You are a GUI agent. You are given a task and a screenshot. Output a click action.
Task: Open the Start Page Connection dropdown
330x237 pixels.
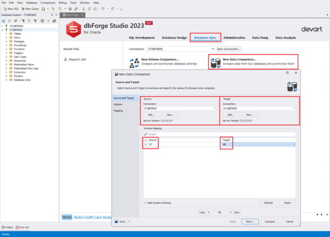(212, 49)
